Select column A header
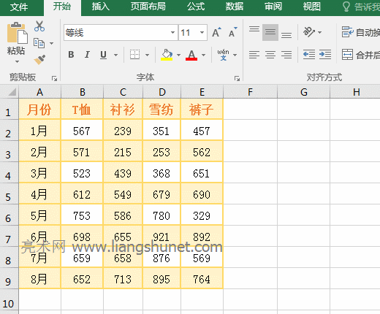This screenshot has height=314, width=380. click(40, 92)
